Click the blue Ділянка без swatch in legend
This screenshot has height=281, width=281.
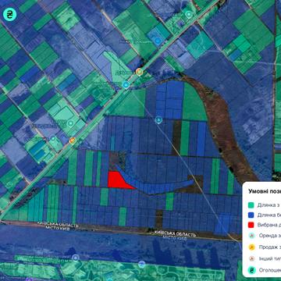point(251,215)
